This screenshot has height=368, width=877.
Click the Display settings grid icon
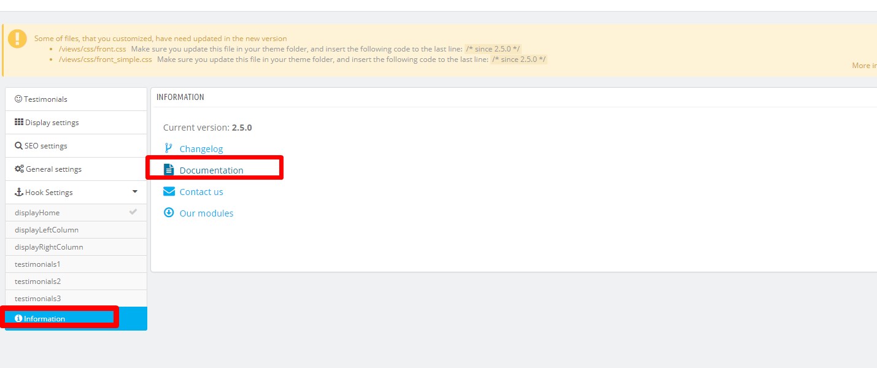[x=19, y=122]
